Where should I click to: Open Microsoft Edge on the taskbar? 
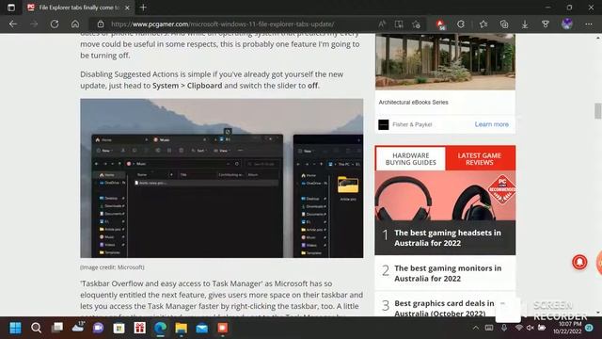161,328
